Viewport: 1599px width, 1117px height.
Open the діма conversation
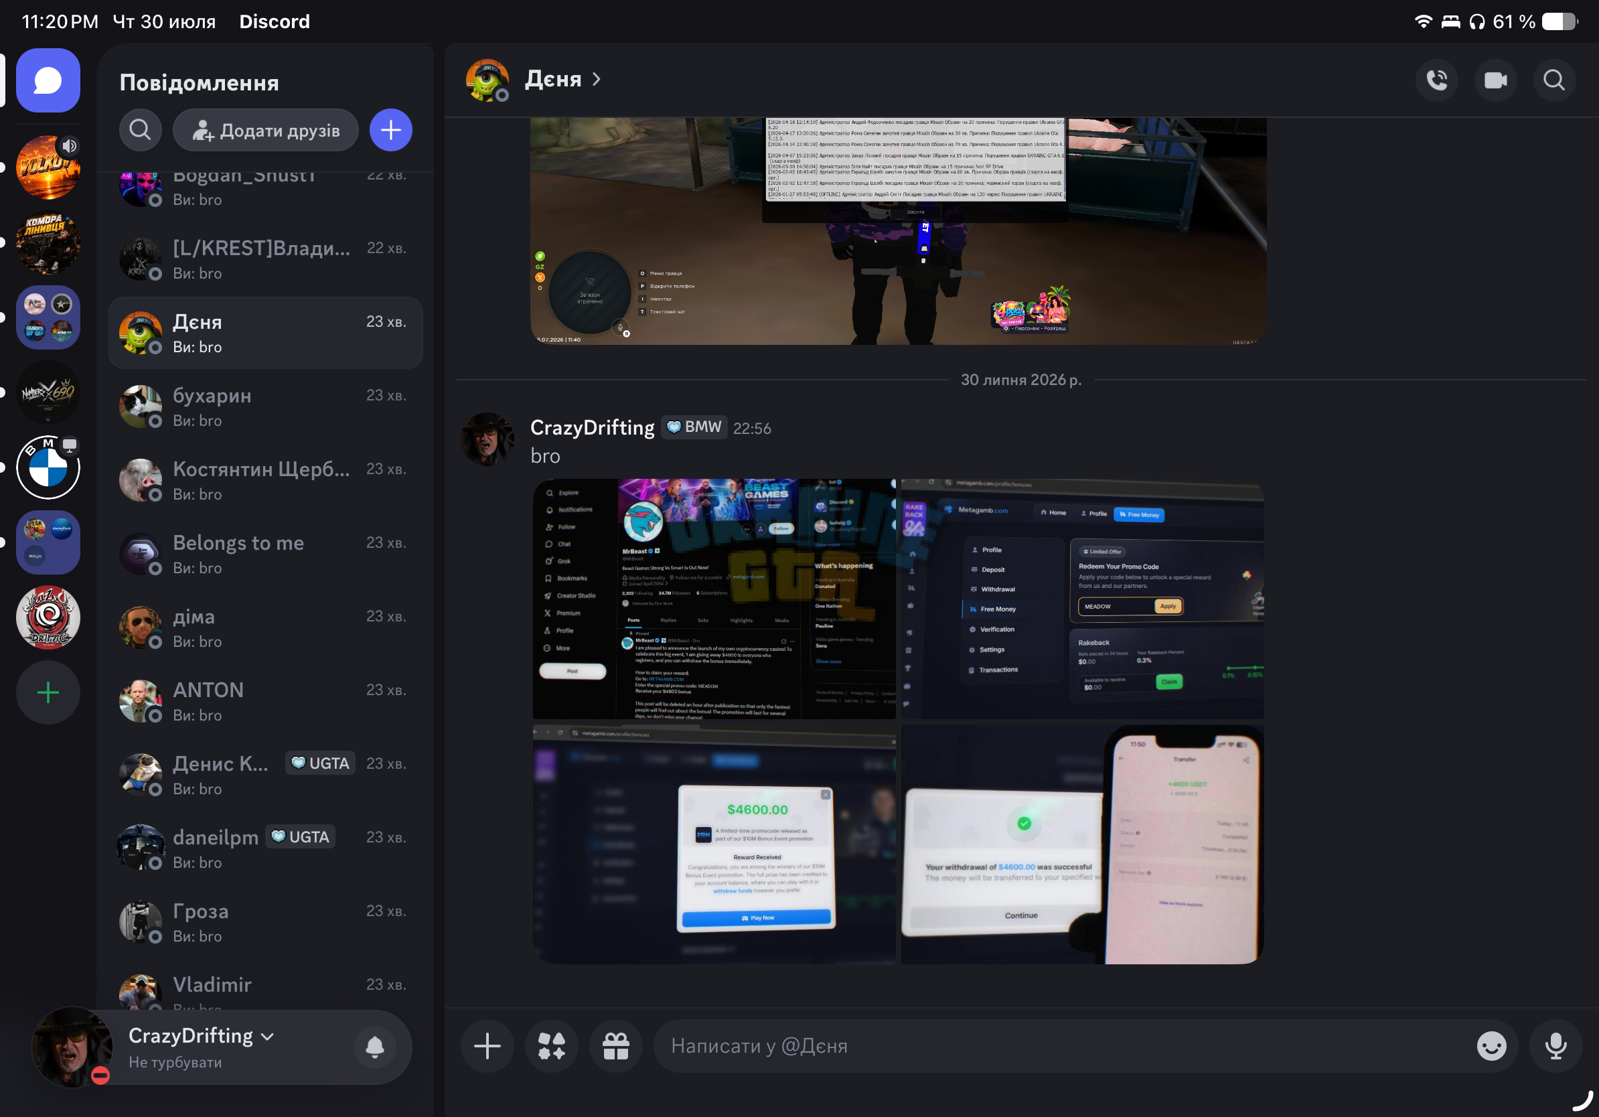[266, 627]
